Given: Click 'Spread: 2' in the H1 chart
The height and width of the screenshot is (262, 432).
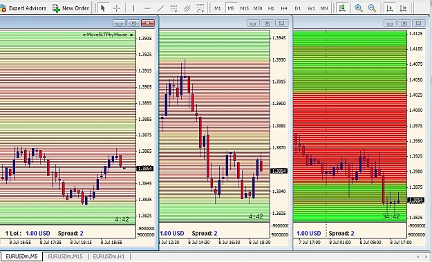Looking at the screenshot, I should pos(341,234).
